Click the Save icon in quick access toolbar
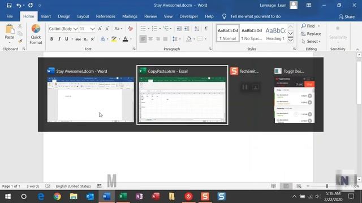This screenshot has height=203, width=362. (9, 5)
